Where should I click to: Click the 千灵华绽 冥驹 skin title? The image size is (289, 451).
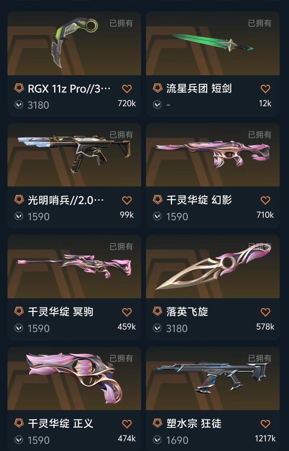click(x=60, y=312)
